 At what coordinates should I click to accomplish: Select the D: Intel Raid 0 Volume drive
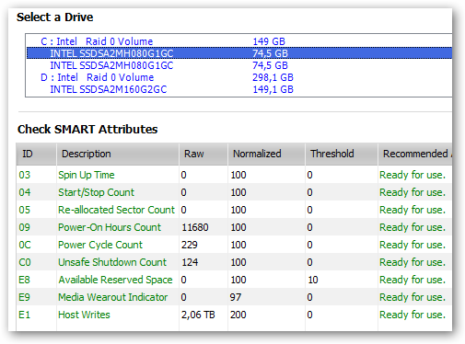point(239,77)
